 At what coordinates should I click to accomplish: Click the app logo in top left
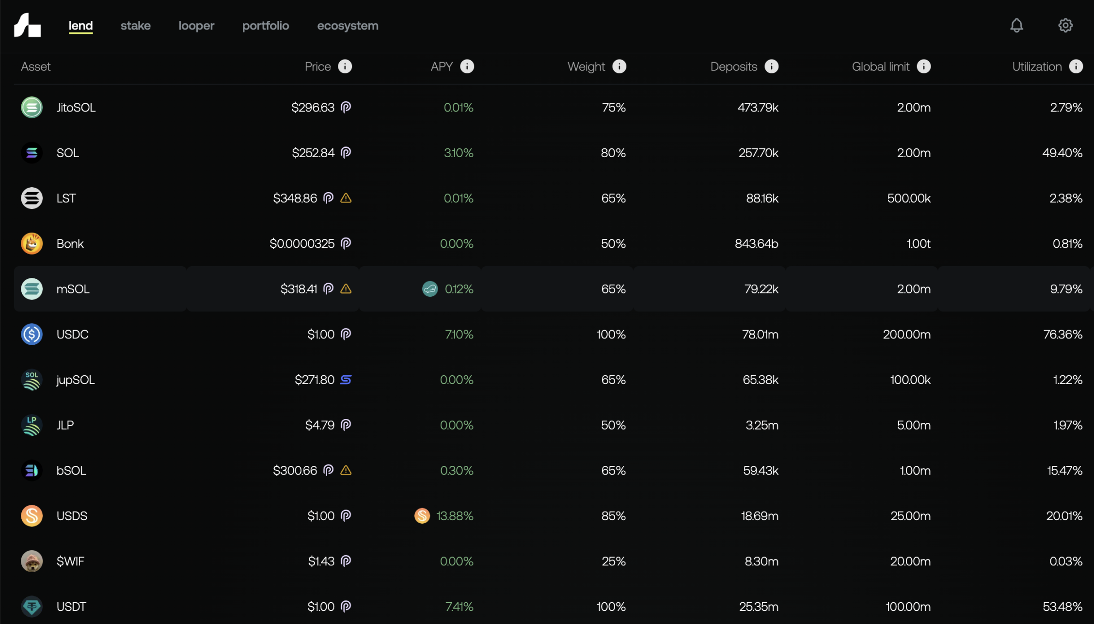coord(27,25)
